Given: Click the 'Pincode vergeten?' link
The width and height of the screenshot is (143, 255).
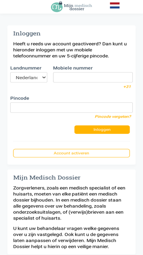Looking at the screenshot, I should click(113, 117).
